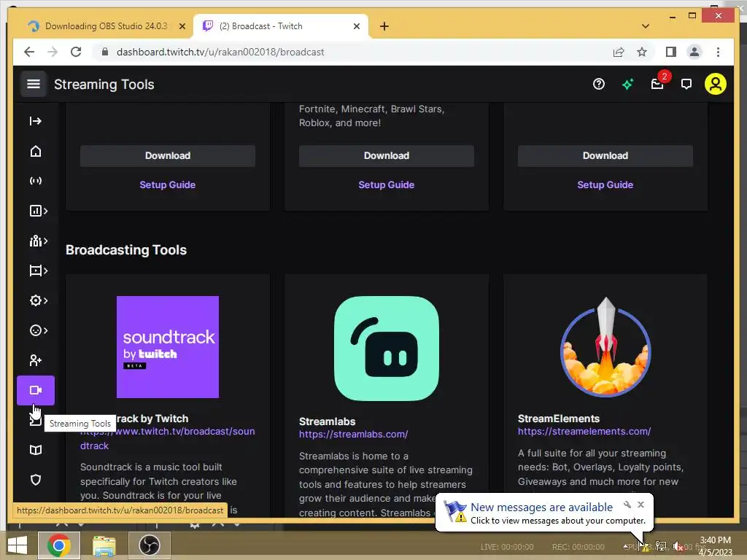Go to the Home dashboard icon

pos(35,152)
